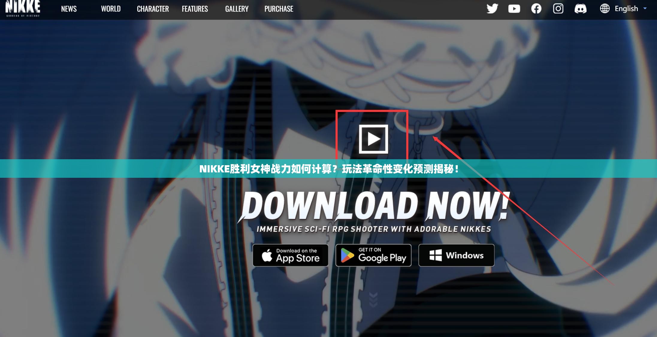This screenshot has height=337, width=657.
Task: Click the App Store download icon
Action: pos(290,254)
